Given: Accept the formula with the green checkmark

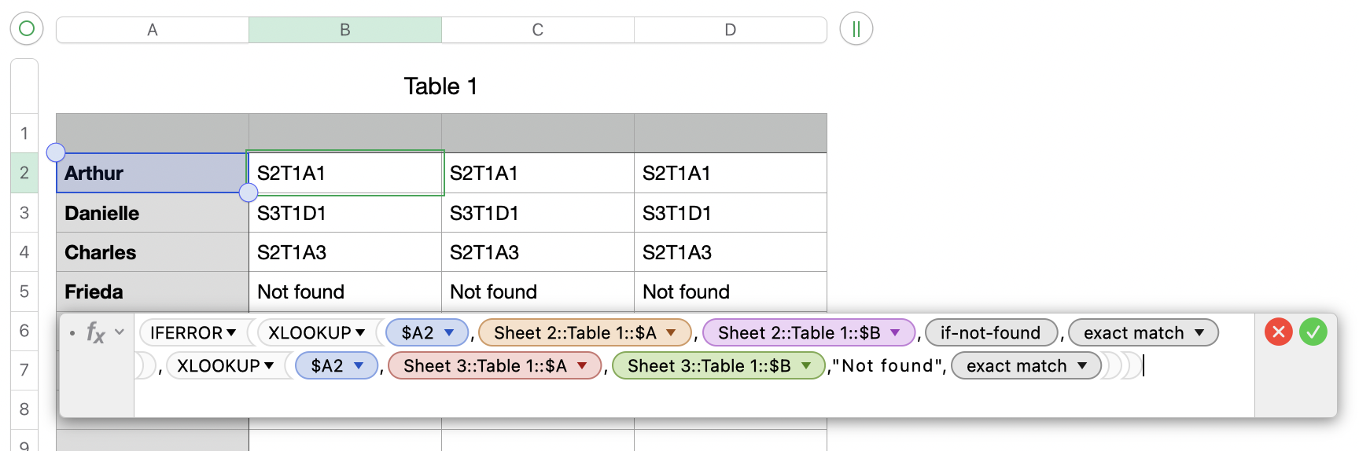Looking at the screenshot, I should (x=1313, y=332).
